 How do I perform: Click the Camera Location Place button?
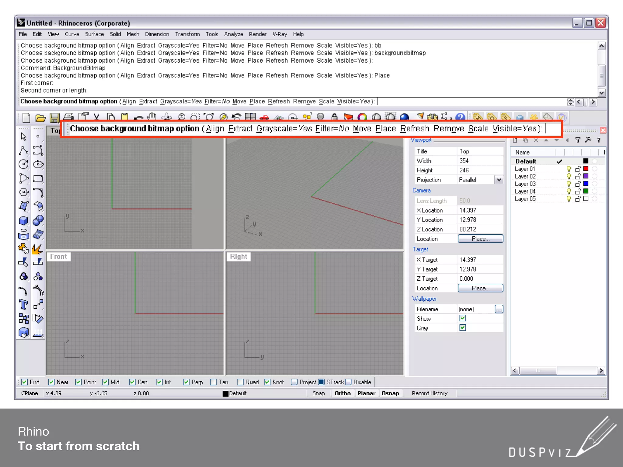click(x=480, y=239)
